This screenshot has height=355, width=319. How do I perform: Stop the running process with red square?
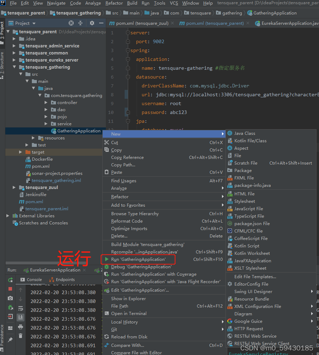(10, 289)
